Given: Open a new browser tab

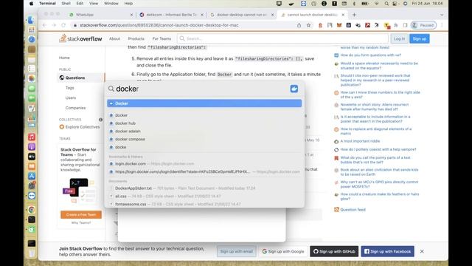Looking at the screenshot, I should pos(354,15).
